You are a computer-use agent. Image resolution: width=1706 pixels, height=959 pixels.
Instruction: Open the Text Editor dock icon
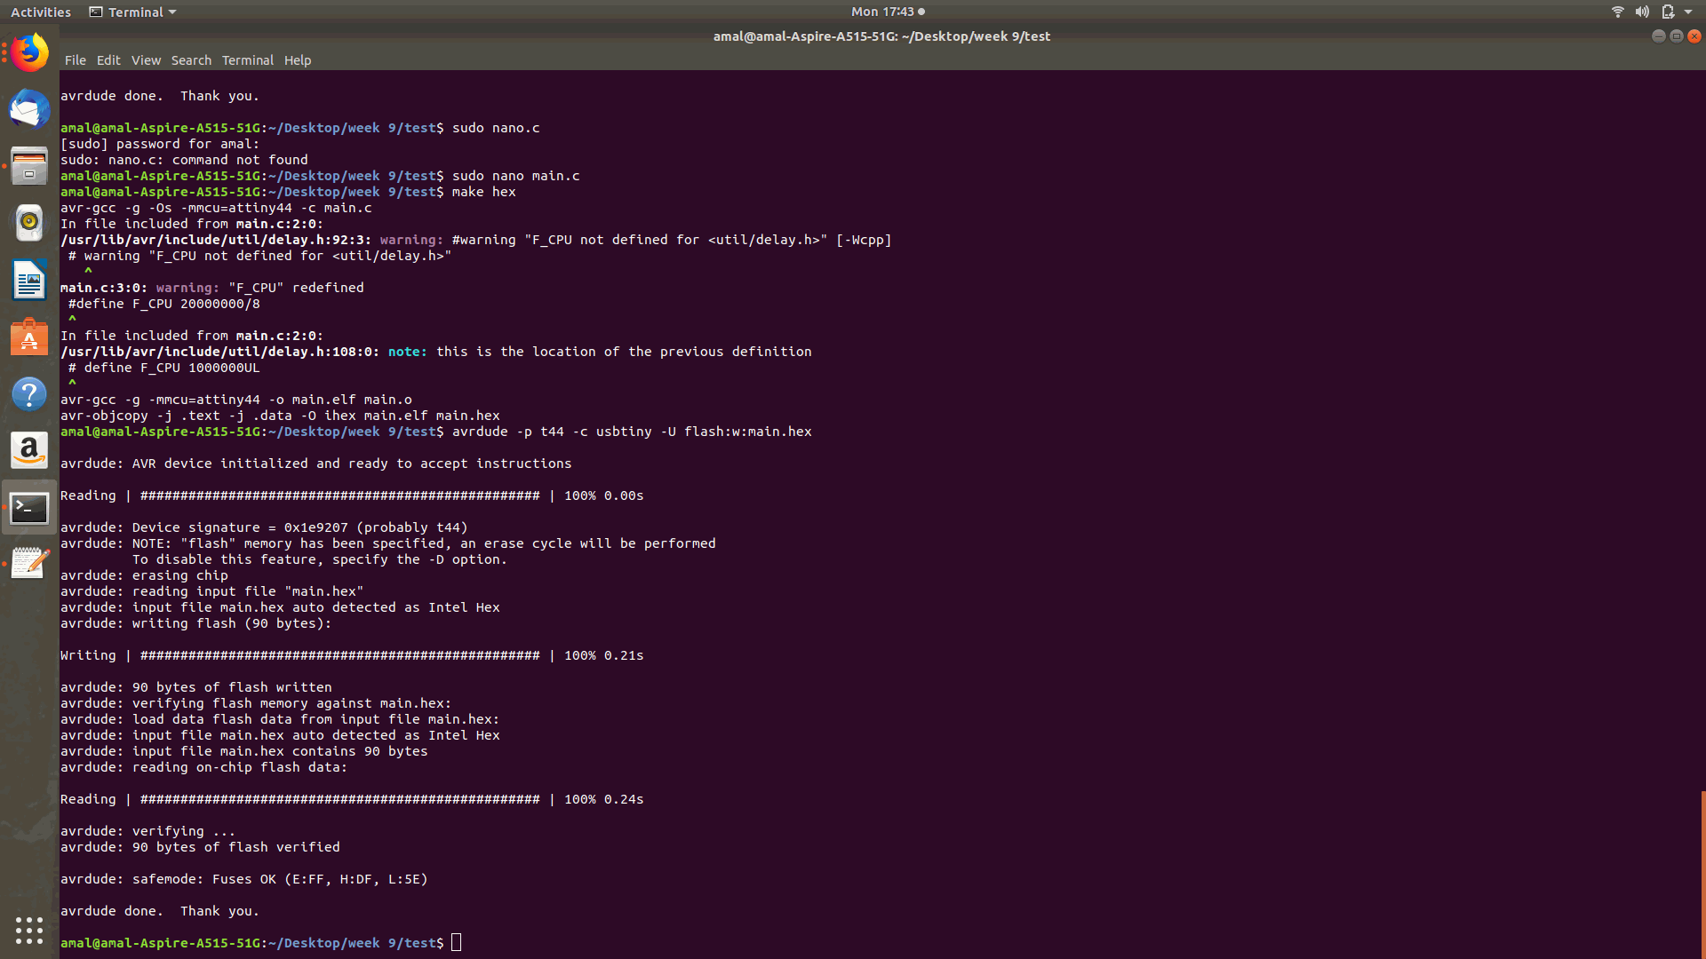29,563
